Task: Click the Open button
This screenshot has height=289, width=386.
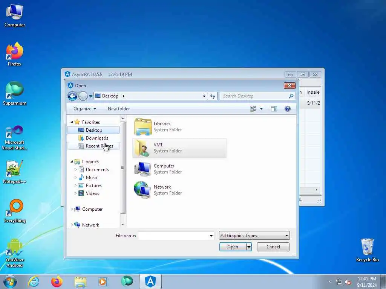Action: pyautogui.click(x=233, y=247)
